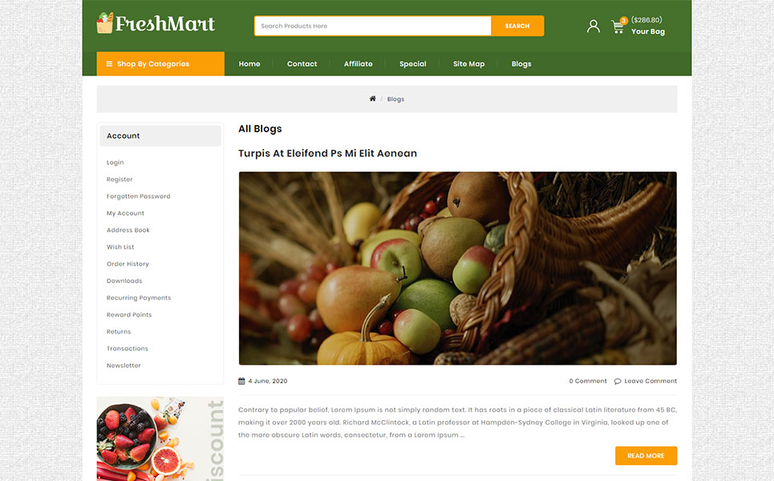Open the Order History link
774x481 pixels.
(x=128, y=264)
